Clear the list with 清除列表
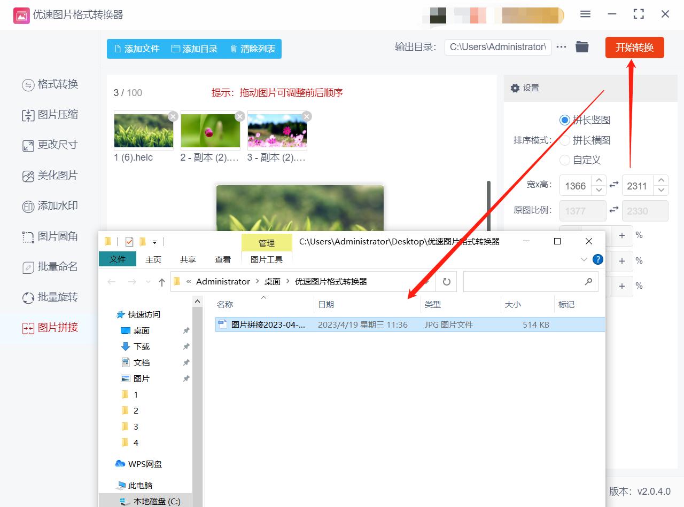 tap(253, 49)
